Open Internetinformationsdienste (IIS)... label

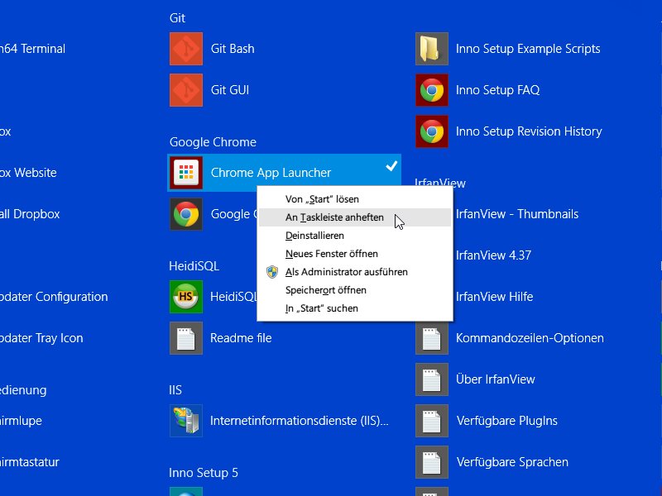300,421
